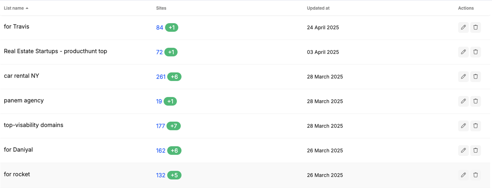Click the Updated at column header
Viewport: 492px width, 188px height.
pyautogui.click(x=318, y=8)
